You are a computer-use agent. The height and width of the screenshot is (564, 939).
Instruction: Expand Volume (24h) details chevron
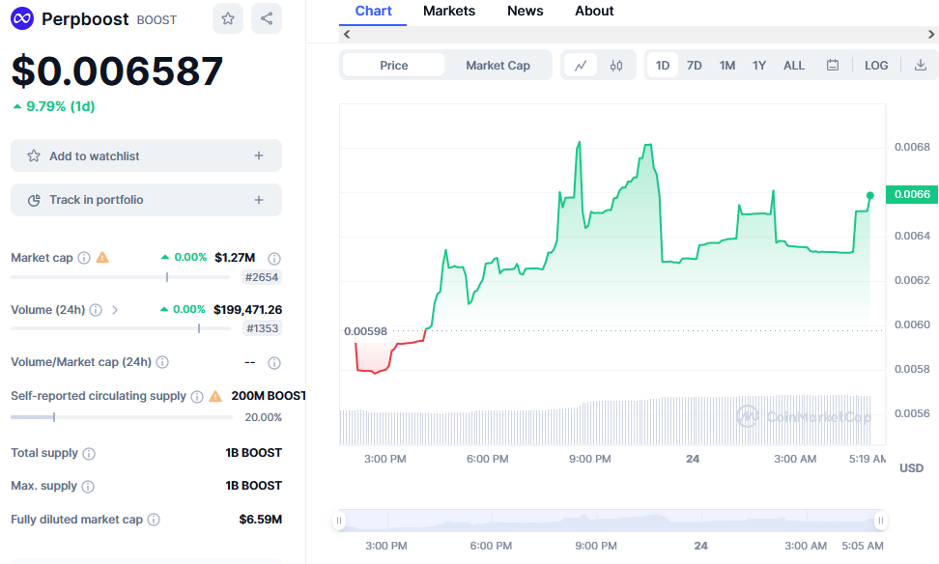pos(115,310)
